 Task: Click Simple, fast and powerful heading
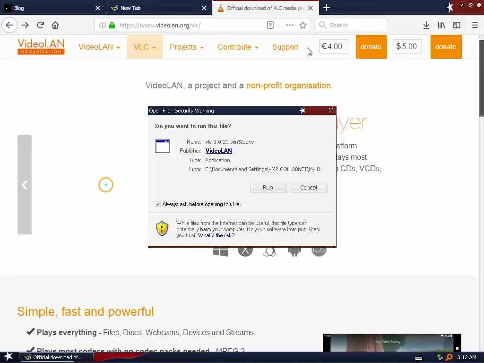[x=86, y=311]
